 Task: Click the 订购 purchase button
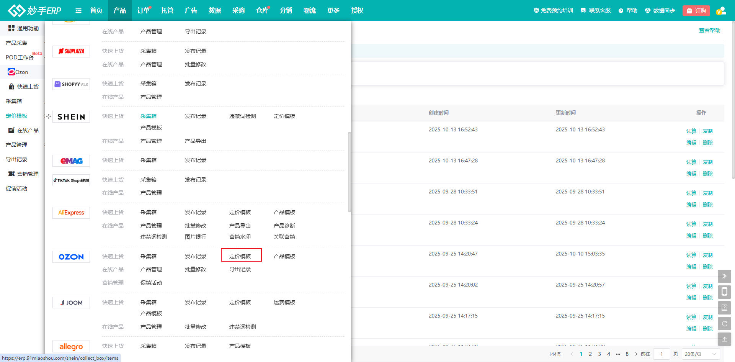pos(696,11)
